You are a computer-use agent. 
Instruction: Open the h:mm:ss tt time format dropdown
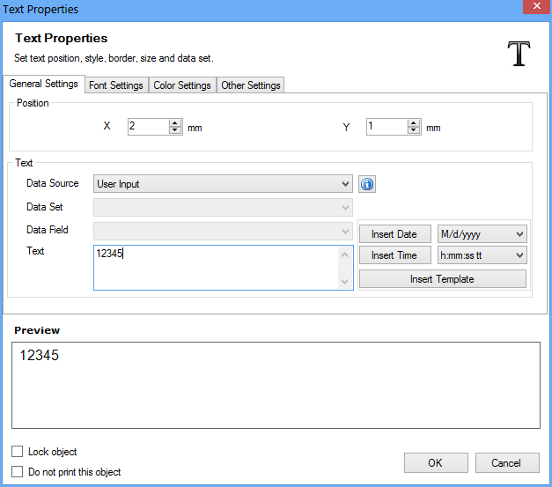click(x=482, y=255)
